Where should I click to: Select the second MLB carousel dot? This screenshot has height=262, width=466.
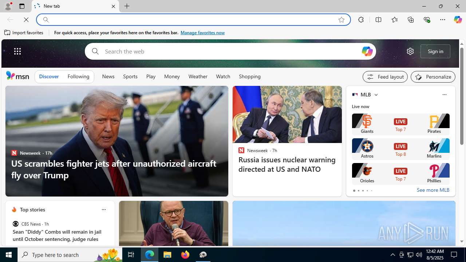[358, 191]
